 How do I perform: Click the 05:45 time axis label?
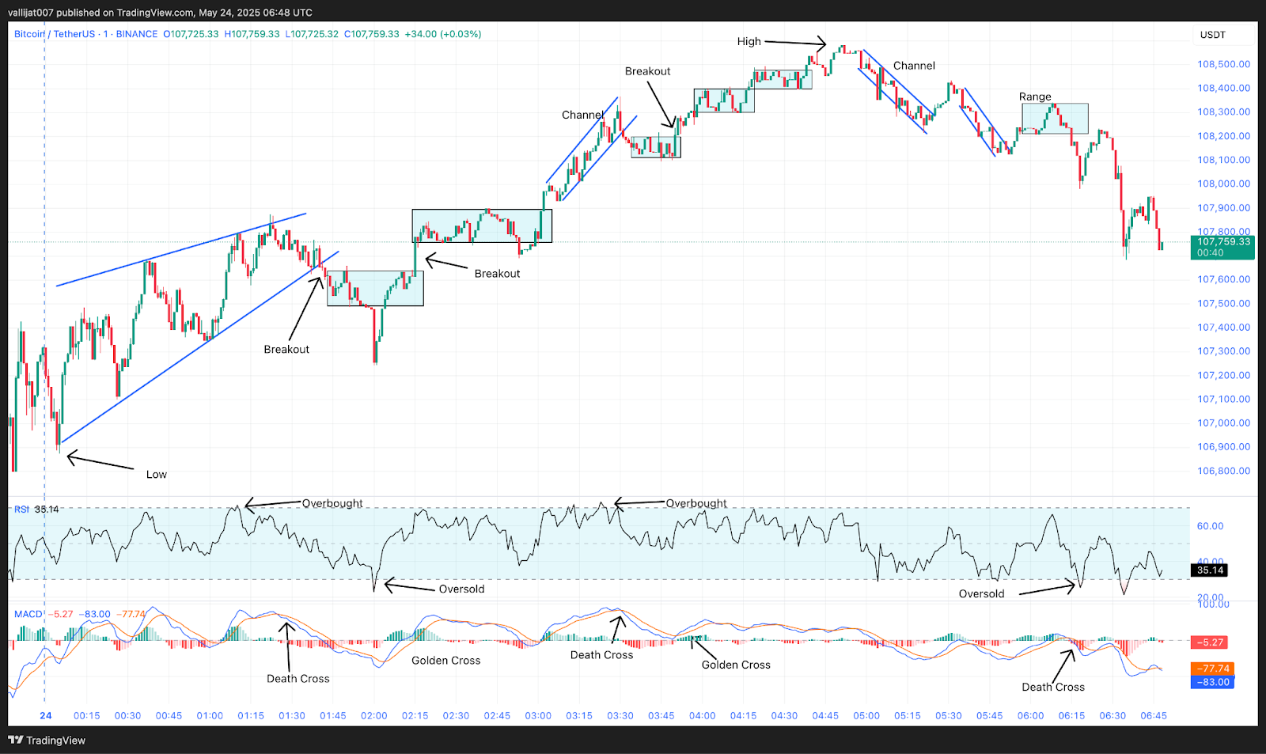989,715
